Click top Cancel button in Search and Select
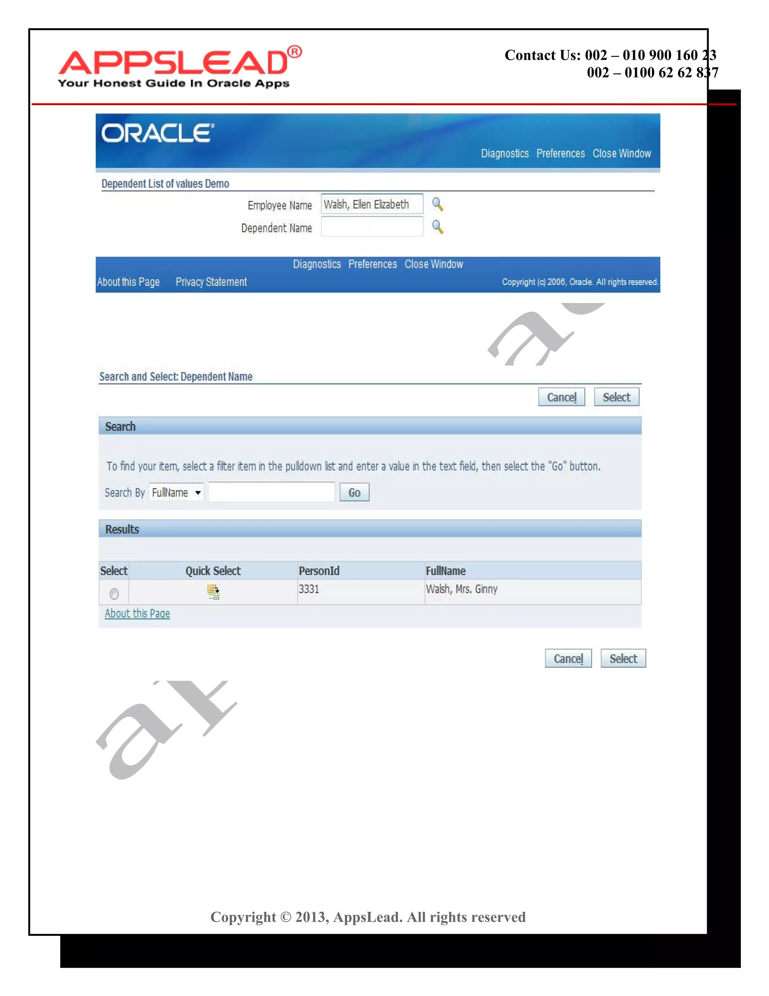 561,397
